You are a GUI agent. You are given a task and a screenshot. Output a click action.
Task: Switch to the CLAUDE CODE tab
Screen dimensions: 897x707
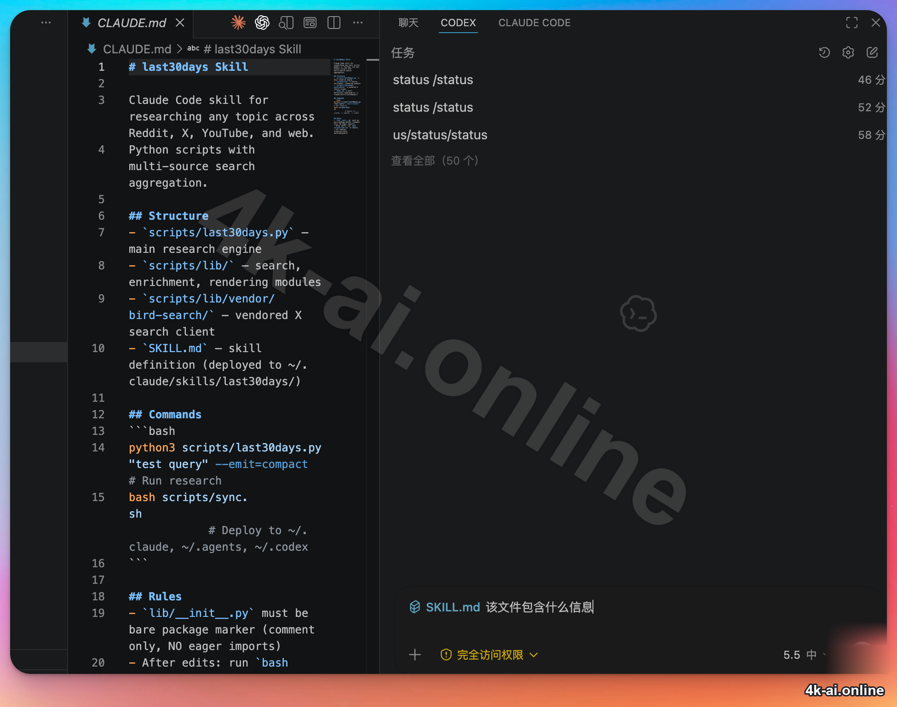pyautogui.click(x=535, y=23)
